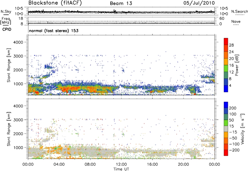Click the noise trace in the N.Sky panel
248x171 pixels.
point(121,12)
